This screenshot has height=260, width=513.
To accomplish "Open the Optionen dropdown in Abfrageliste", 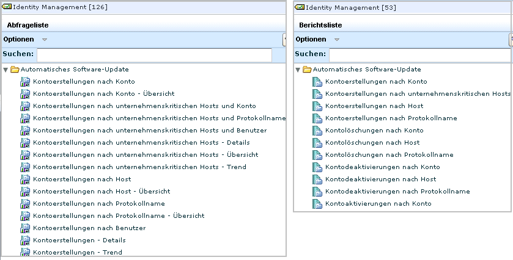I will pyautogui.click(x=45, y=40).
